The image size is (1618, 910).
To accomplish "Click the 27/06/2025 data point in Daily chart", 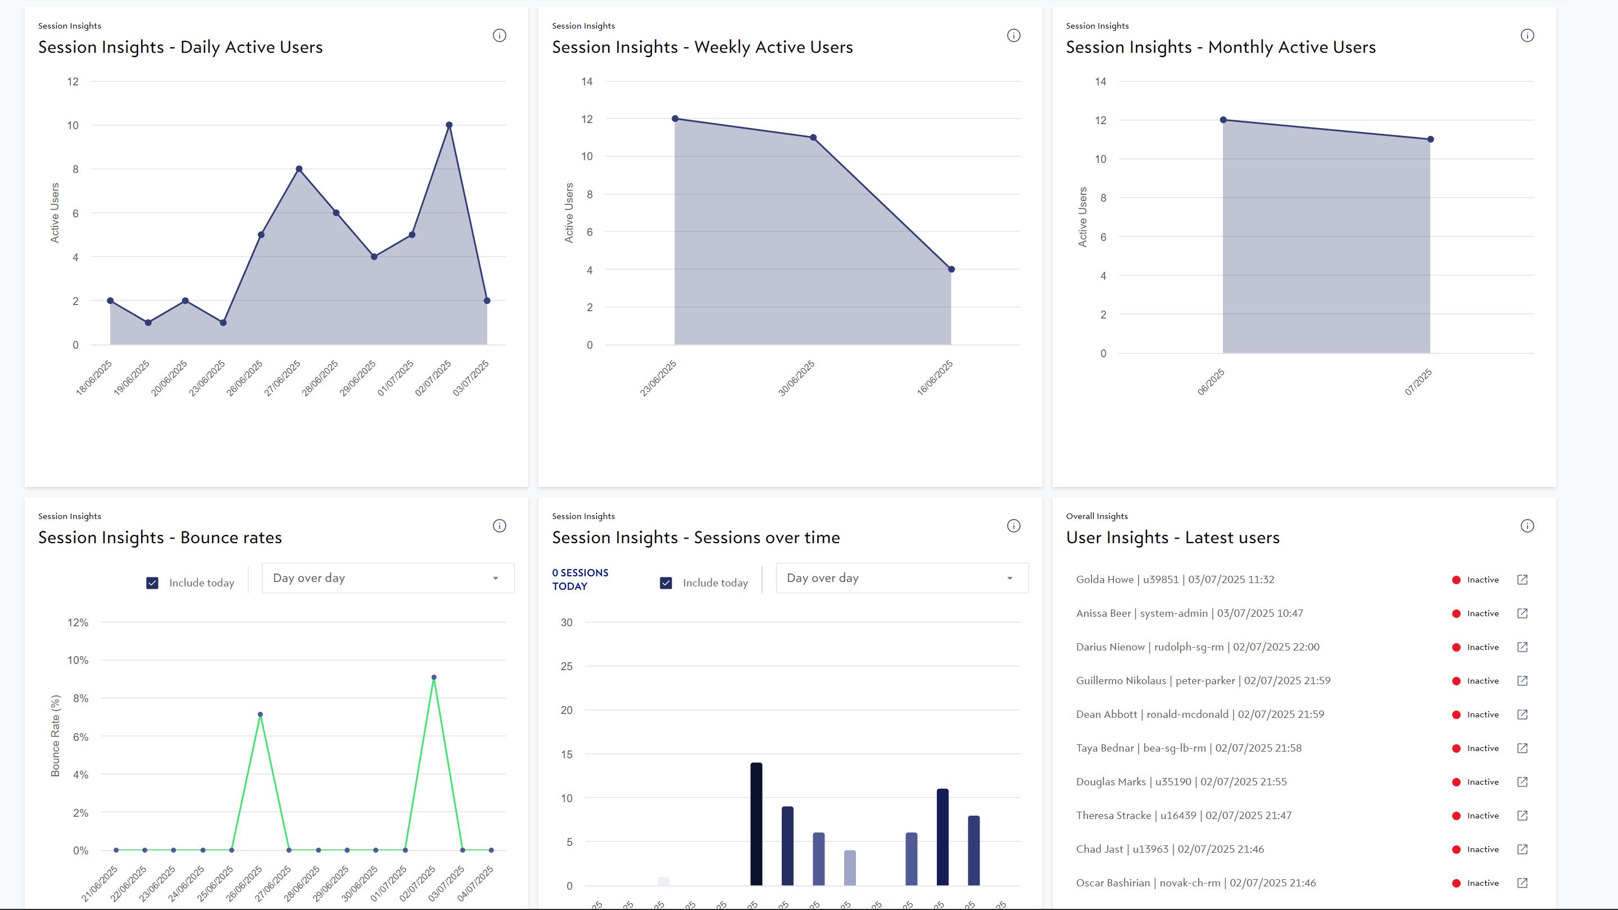I will pyautogui.click(x=299, y=169).
